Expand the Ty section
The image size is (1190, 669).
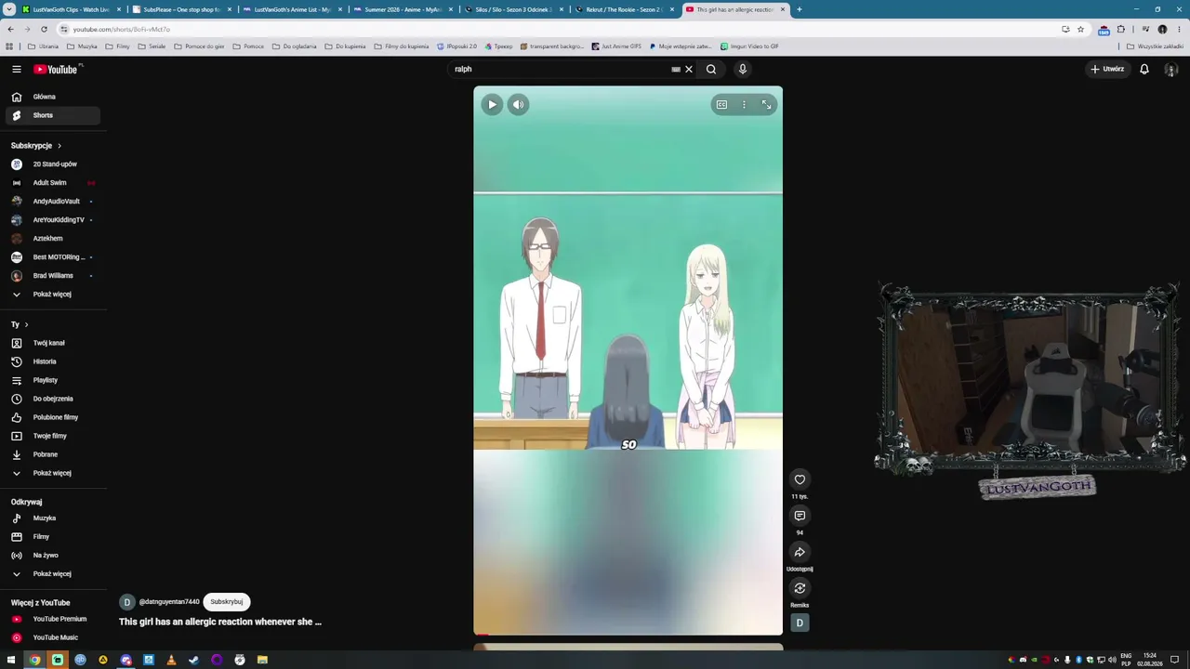[20, 324]
